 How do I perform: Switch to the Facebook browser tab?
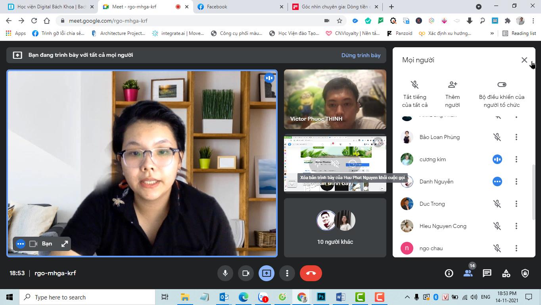pos(241,7)
